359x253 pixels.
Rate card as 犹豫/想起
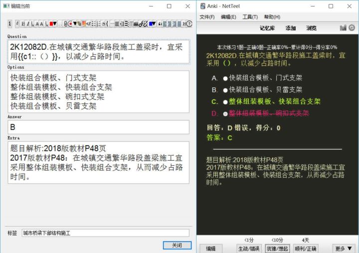point(277,249)
